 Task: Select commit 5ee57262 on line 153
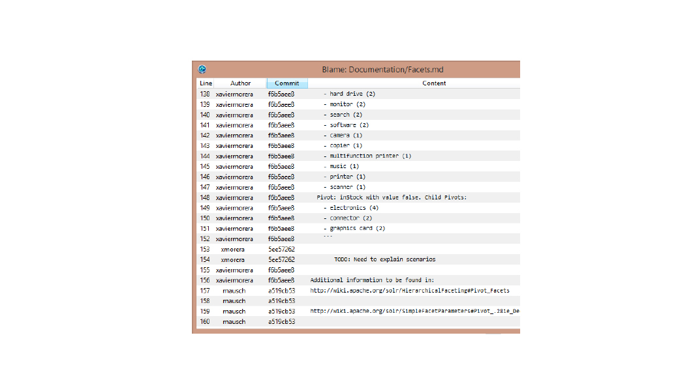point(281,249)
